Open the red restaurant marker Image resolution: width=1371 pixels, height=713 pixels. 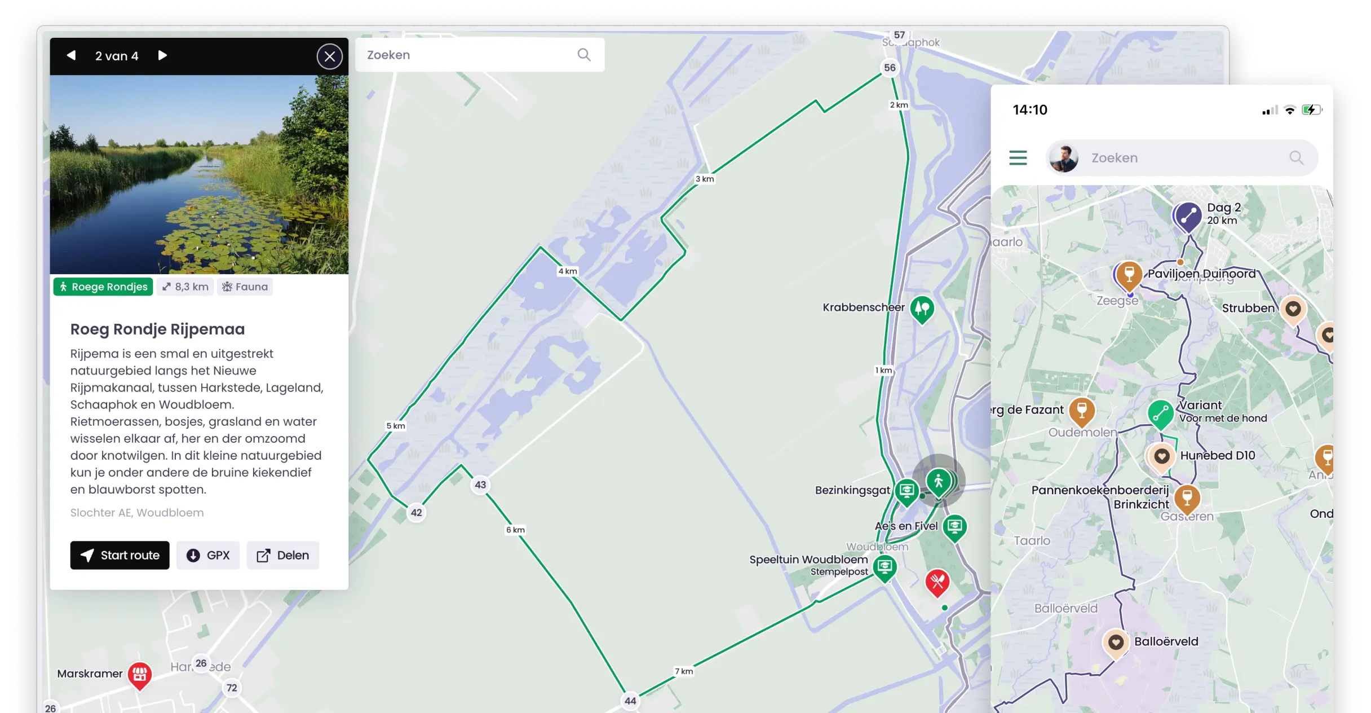[x=937, y=582]
